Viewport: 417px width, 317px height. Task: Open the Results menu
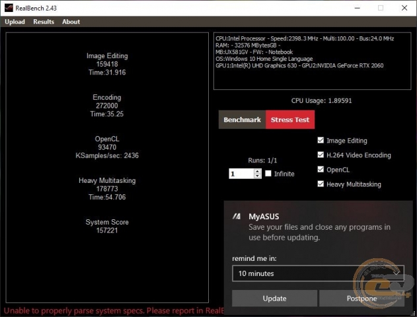click(44, 22)
